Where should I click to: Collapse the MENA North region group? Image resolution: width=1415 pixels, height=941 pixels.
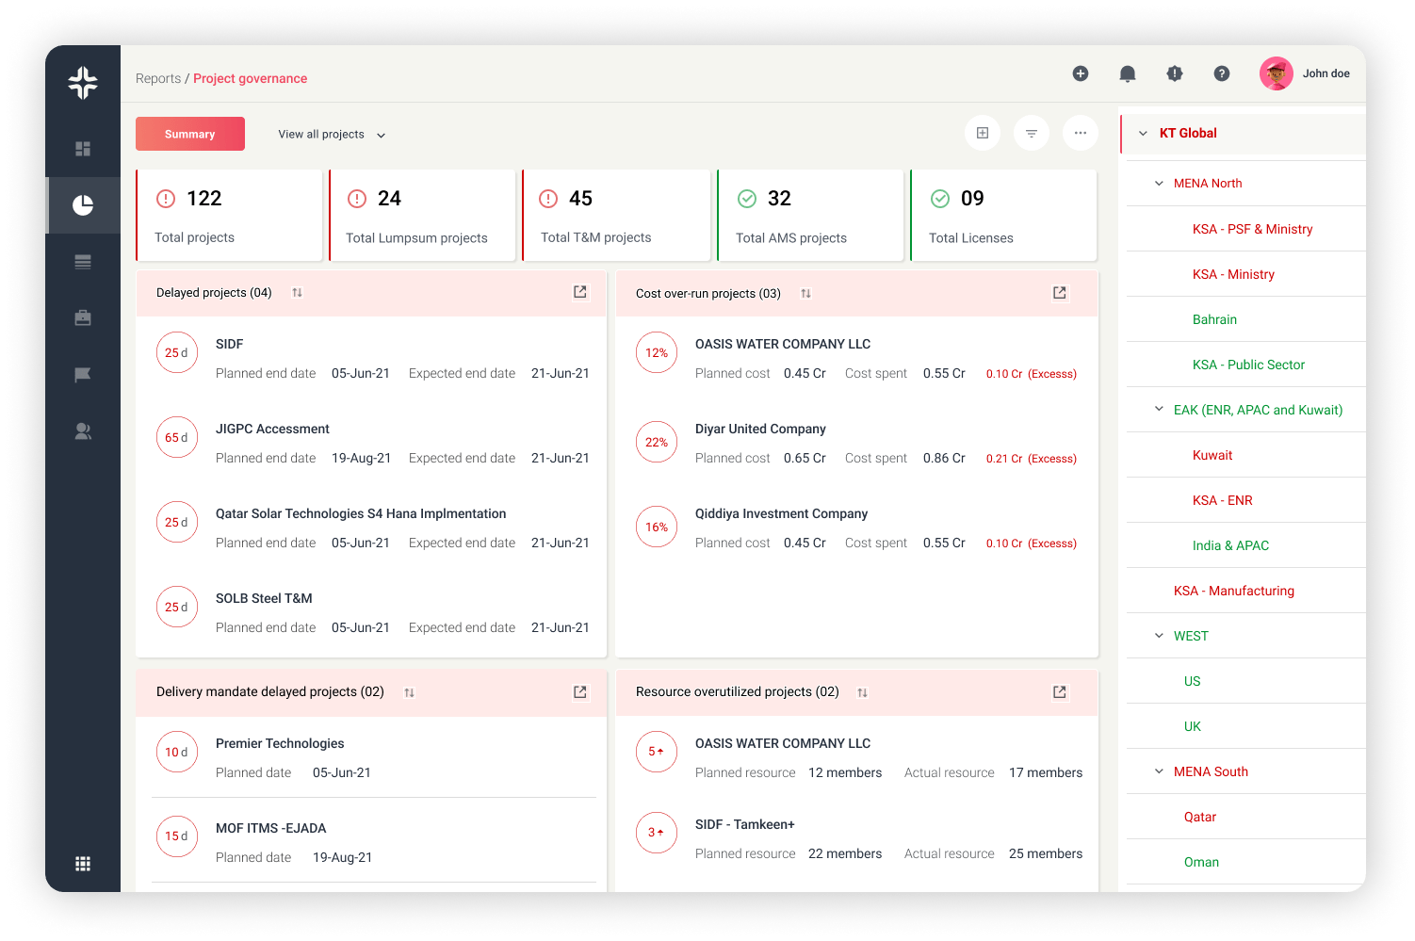1158,183
